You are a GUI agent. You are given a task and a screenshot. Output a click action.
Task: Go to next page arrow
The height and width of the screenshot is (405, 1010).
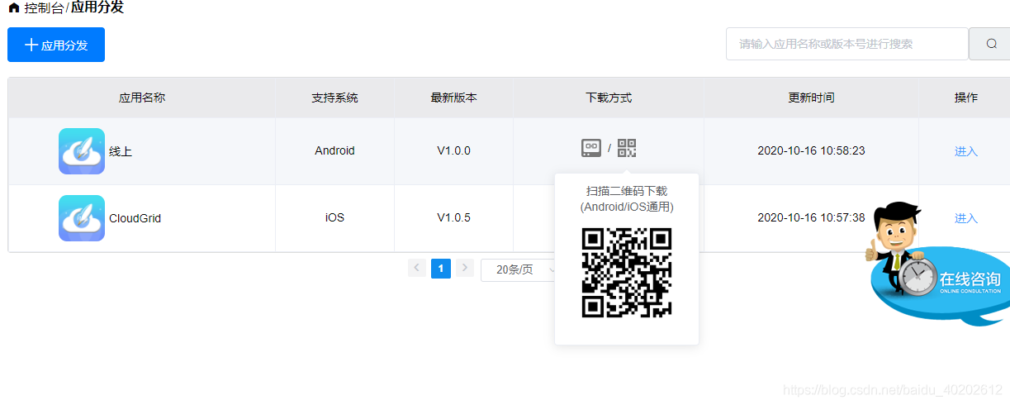pyautogui.click(x=465, y=269)
